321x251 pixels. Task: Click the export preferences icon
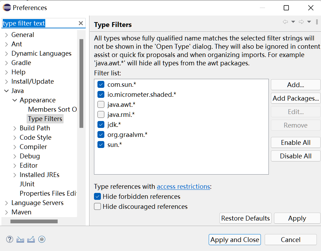click(31, 239)
